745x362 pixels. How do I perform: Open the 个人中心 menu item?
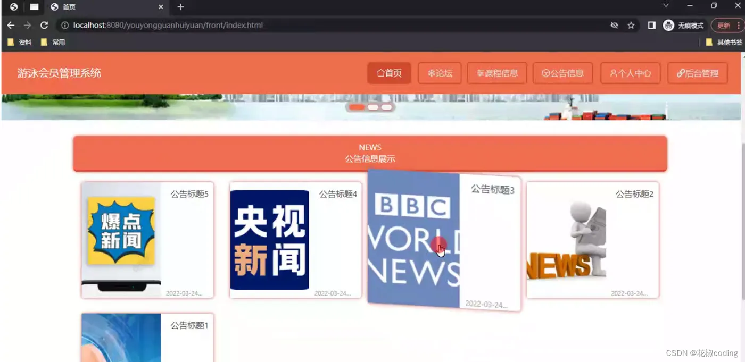[631, 73]
